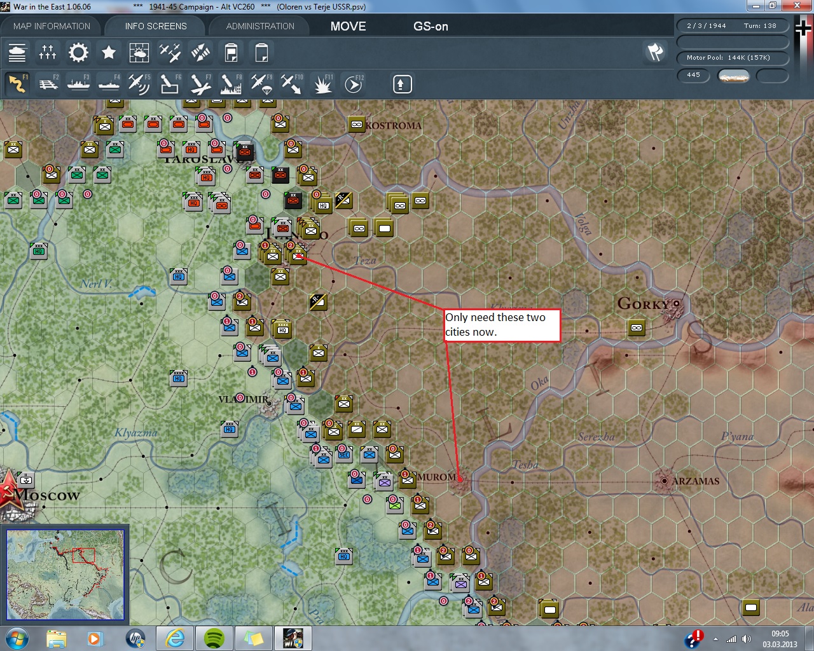Show hidden tray icons arrow
This screenshot has height=651, width=814.
point(716,639)
